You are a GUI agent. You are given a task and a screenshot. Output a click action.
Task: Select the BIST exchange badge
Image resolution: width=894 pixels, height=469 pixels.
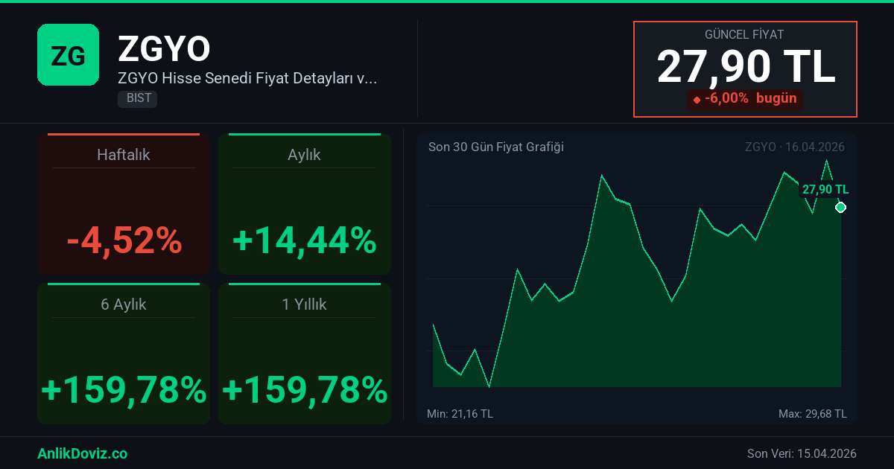[x=137, y=98]
